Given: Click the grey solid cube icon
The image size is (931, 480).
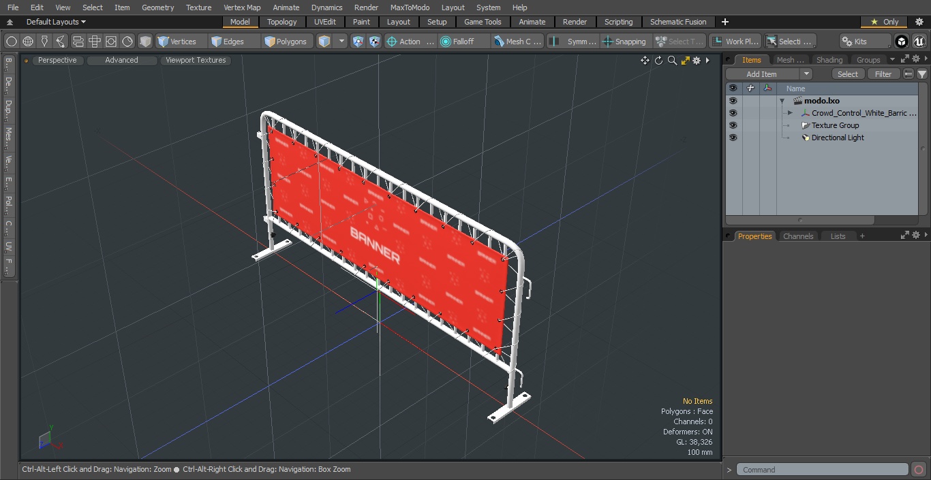Looking at the screenshot, I should (x=145, y=42).
